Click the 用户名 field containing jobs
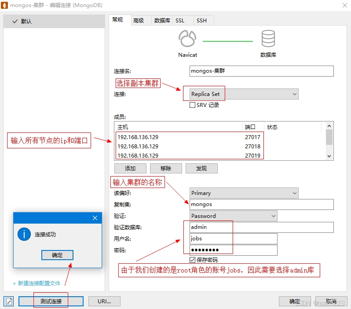351x309 pixels. point(233,239)
